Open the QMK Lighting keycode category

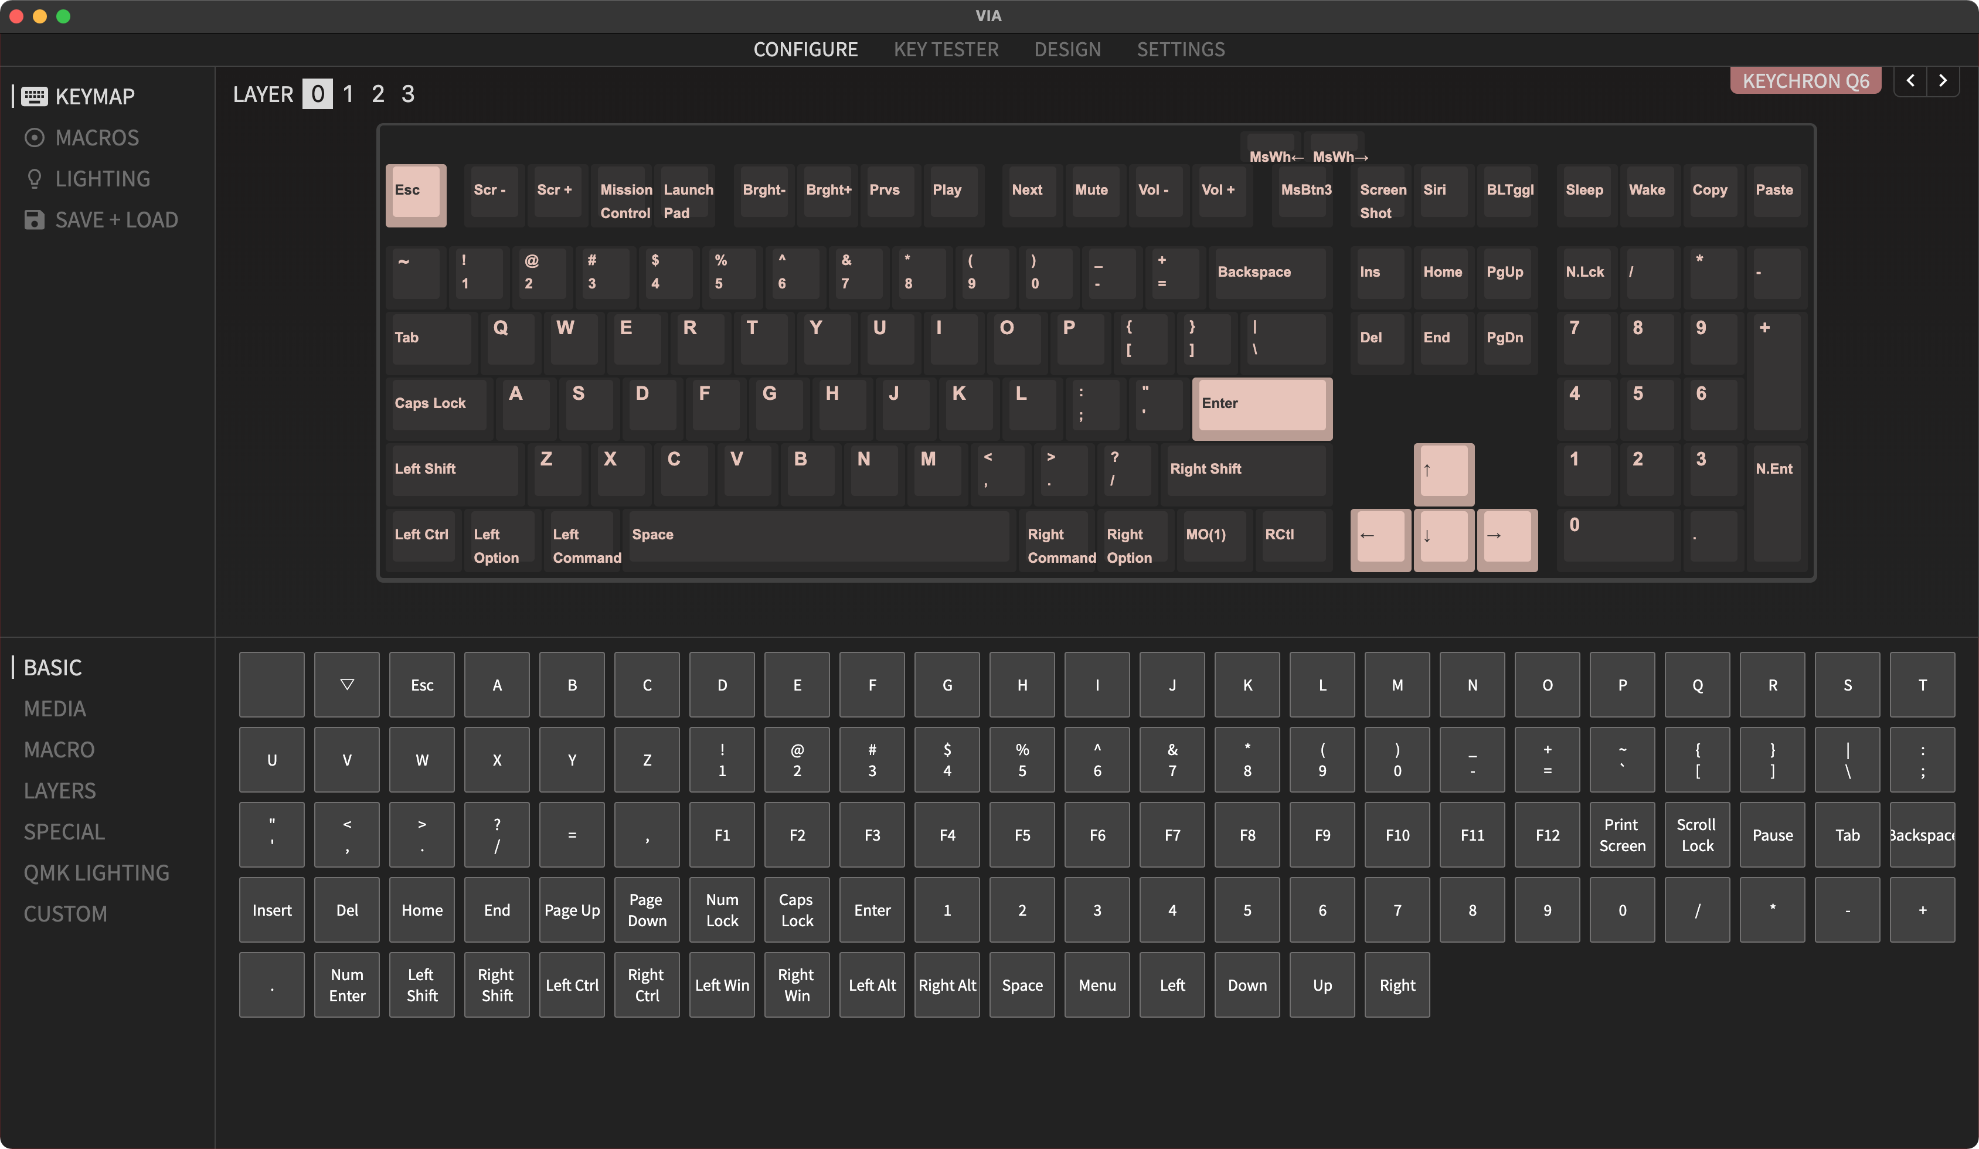tap(96, 872)
